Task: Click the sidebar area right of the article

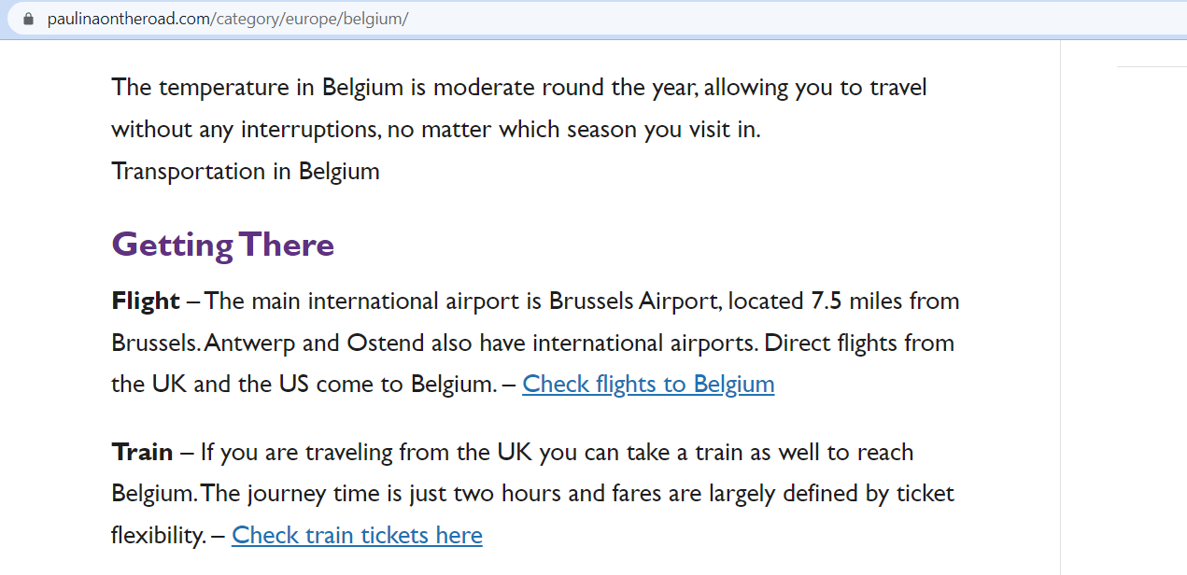Action: click(1121, 280)
